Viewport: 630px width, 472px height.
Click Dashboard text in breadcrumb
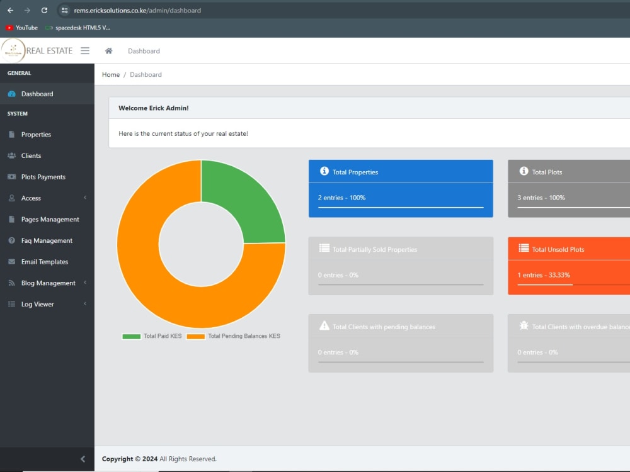tap(146, 75)
